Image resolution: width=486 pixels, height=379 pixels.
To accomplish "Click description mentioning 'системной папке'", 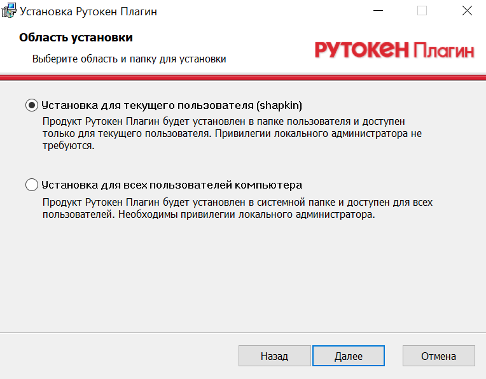I will pyautogui.click(x=237, y=208).
